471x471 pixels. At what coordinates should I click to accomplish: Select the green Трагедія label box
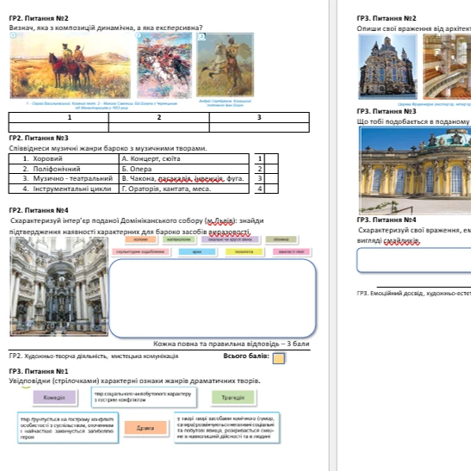[x=233, y=398]
